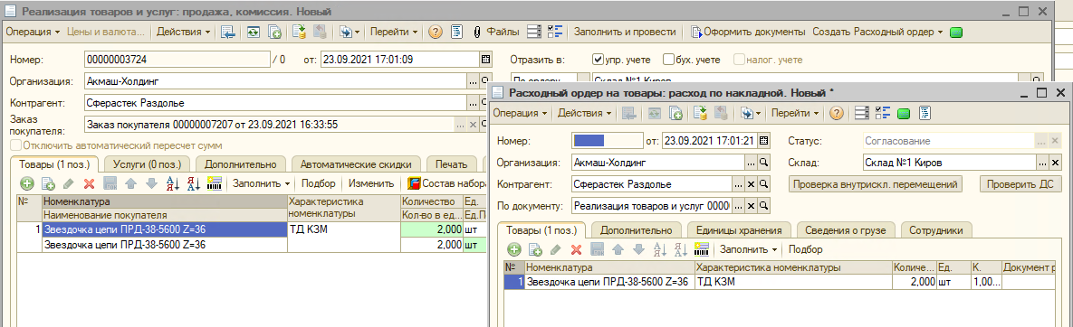
Task: Magnifier open button next to Контрагент in Расходный ордер
Action: tap(764, 183)
